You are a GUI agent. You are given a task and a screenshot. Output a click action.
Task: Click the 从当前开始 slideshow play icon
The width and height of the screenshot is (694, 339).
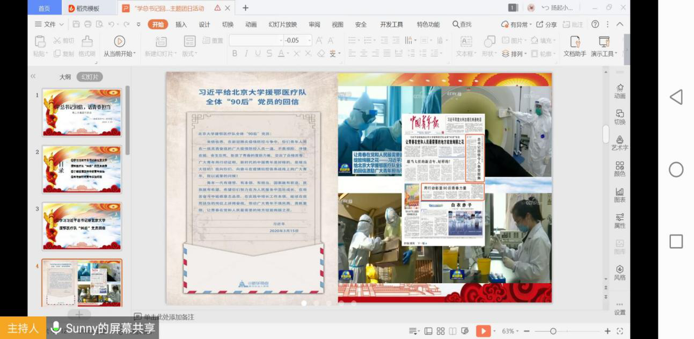[x=119, y=41]
